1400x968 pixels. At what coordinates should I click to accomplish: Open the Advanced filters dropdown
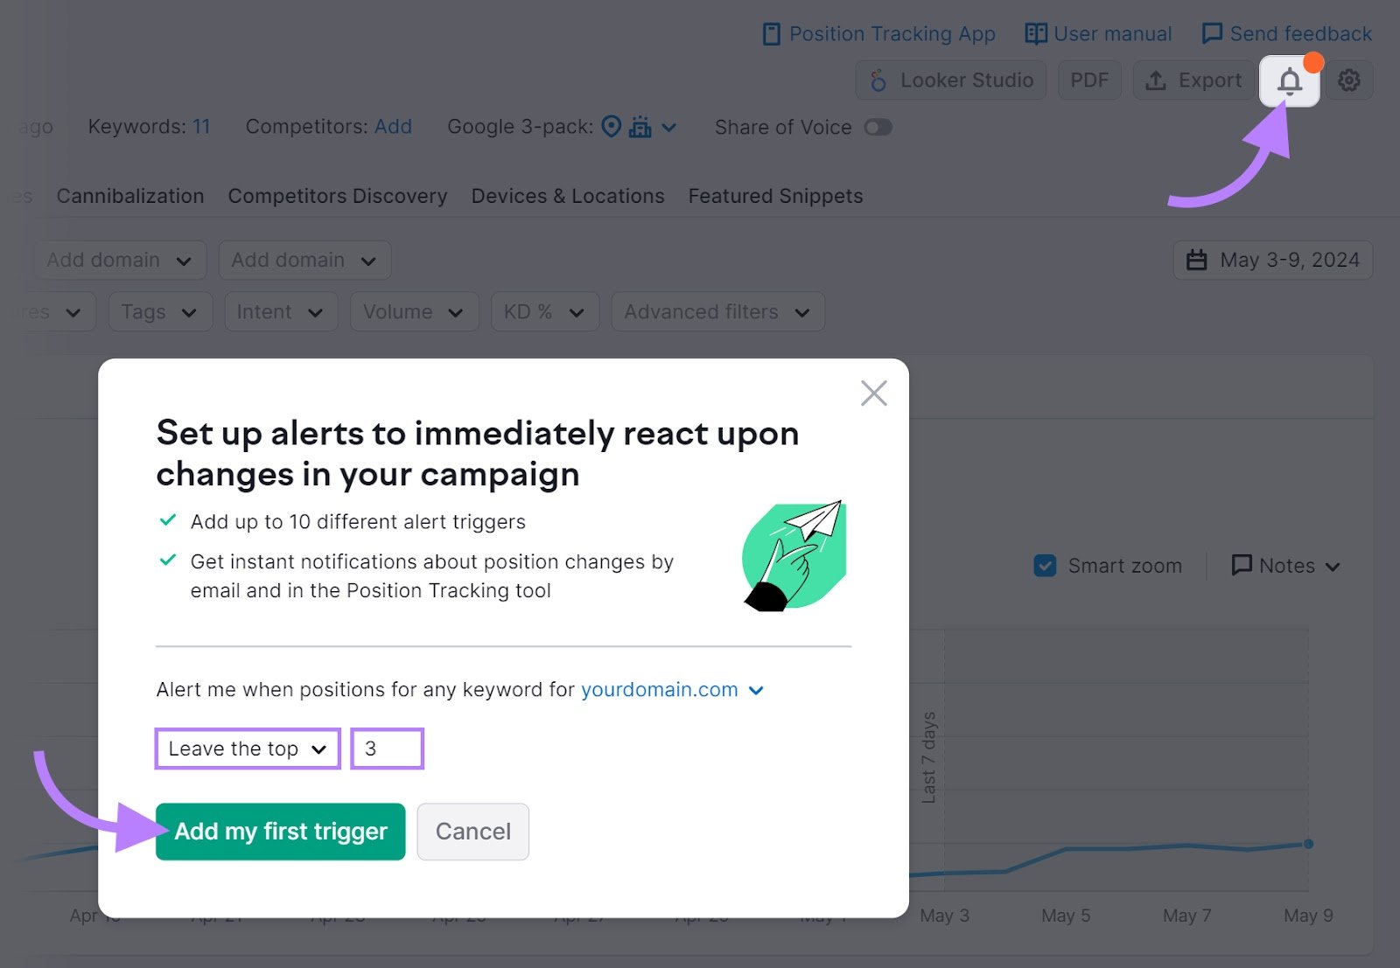pyautogui.click(x=717, y=311)
